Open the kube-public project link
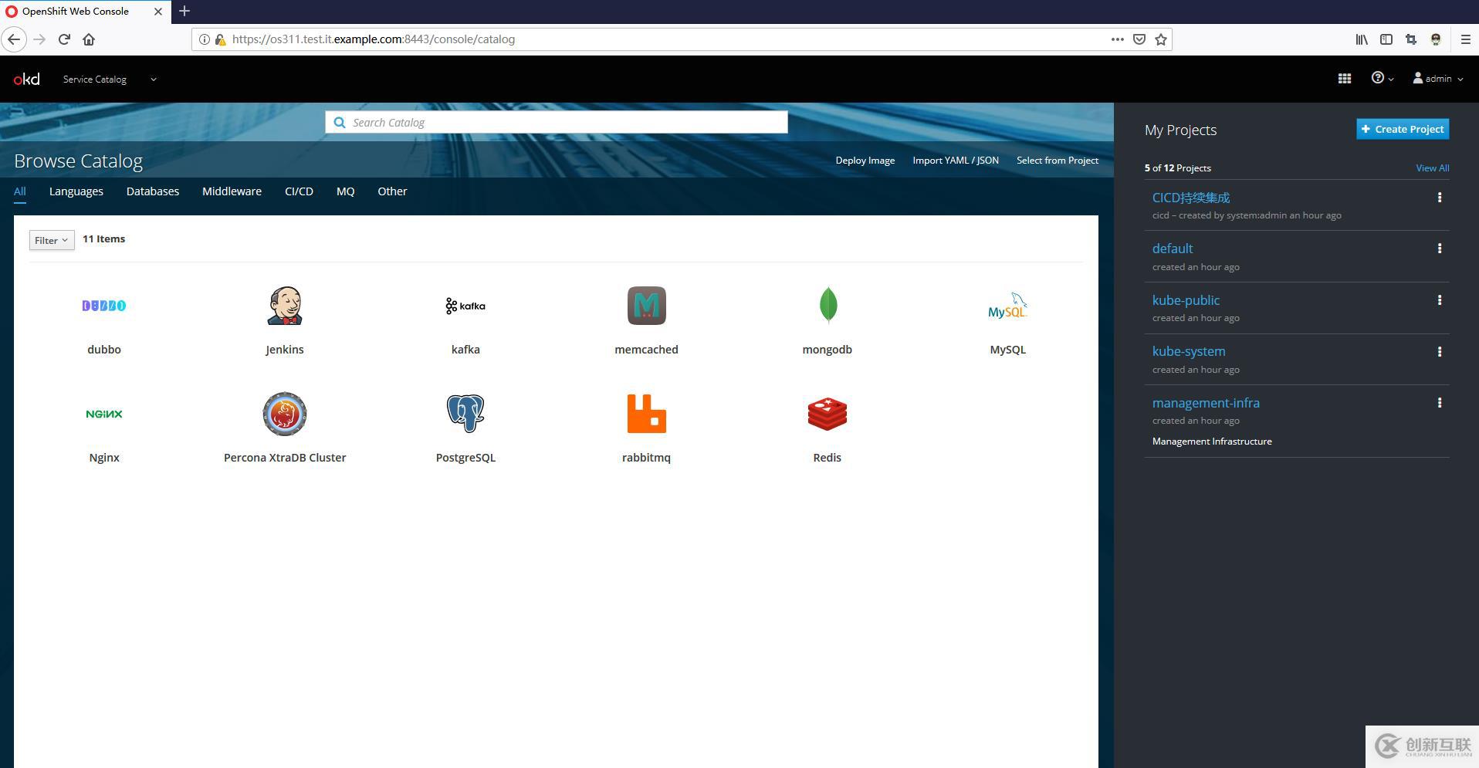Image resolution: width=1479 pixels, height=768 pixels. (x=1186, y=300)
